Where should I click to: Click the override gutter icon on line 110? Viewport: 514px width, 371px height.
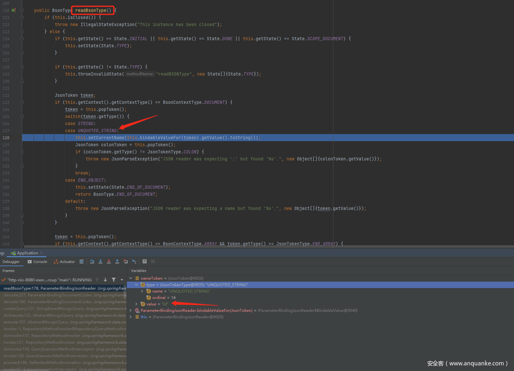13,10
